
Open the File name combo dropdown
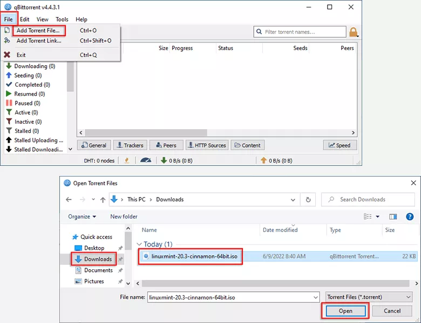coord(316,297)
